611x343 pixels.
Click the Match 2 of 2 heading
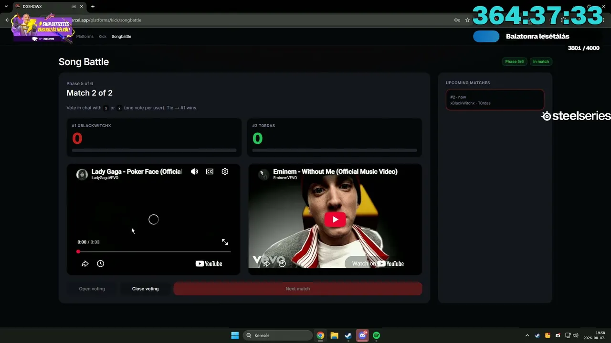click(89, 93)
